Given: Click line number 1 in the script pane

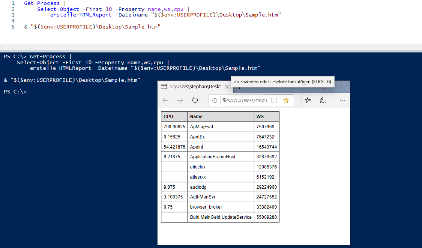Looking at the screenshot, I should (13, 3).
